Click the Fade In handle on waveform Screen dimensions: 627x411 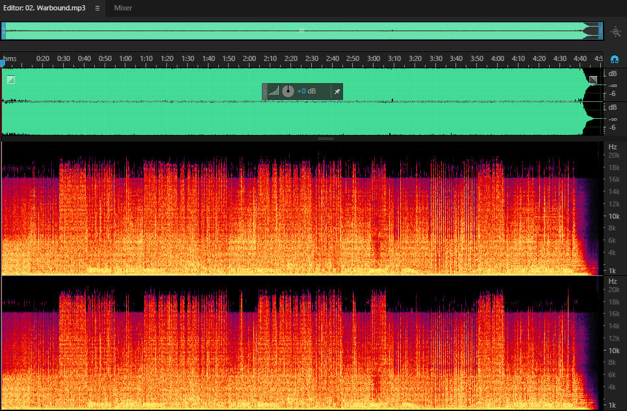coord(11,80)
